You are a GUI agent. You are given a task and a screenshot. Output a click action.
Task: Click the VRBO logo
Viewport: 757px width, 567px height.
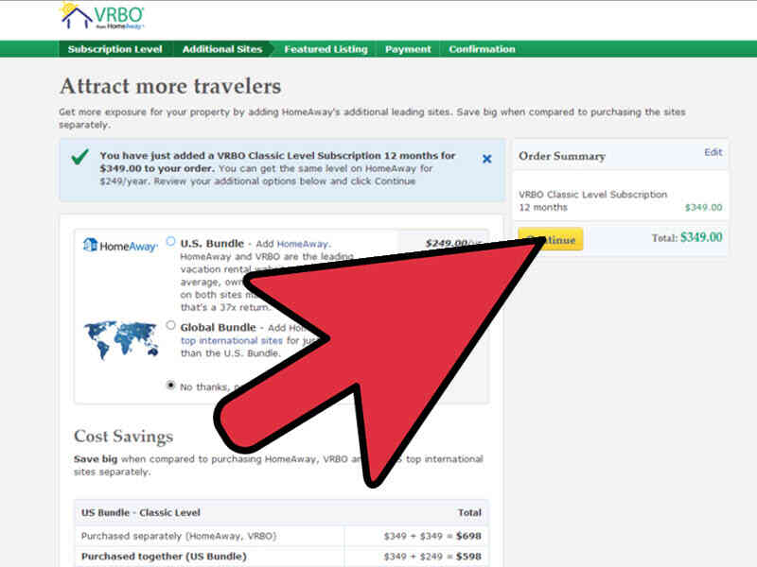[x=102, y=16]
